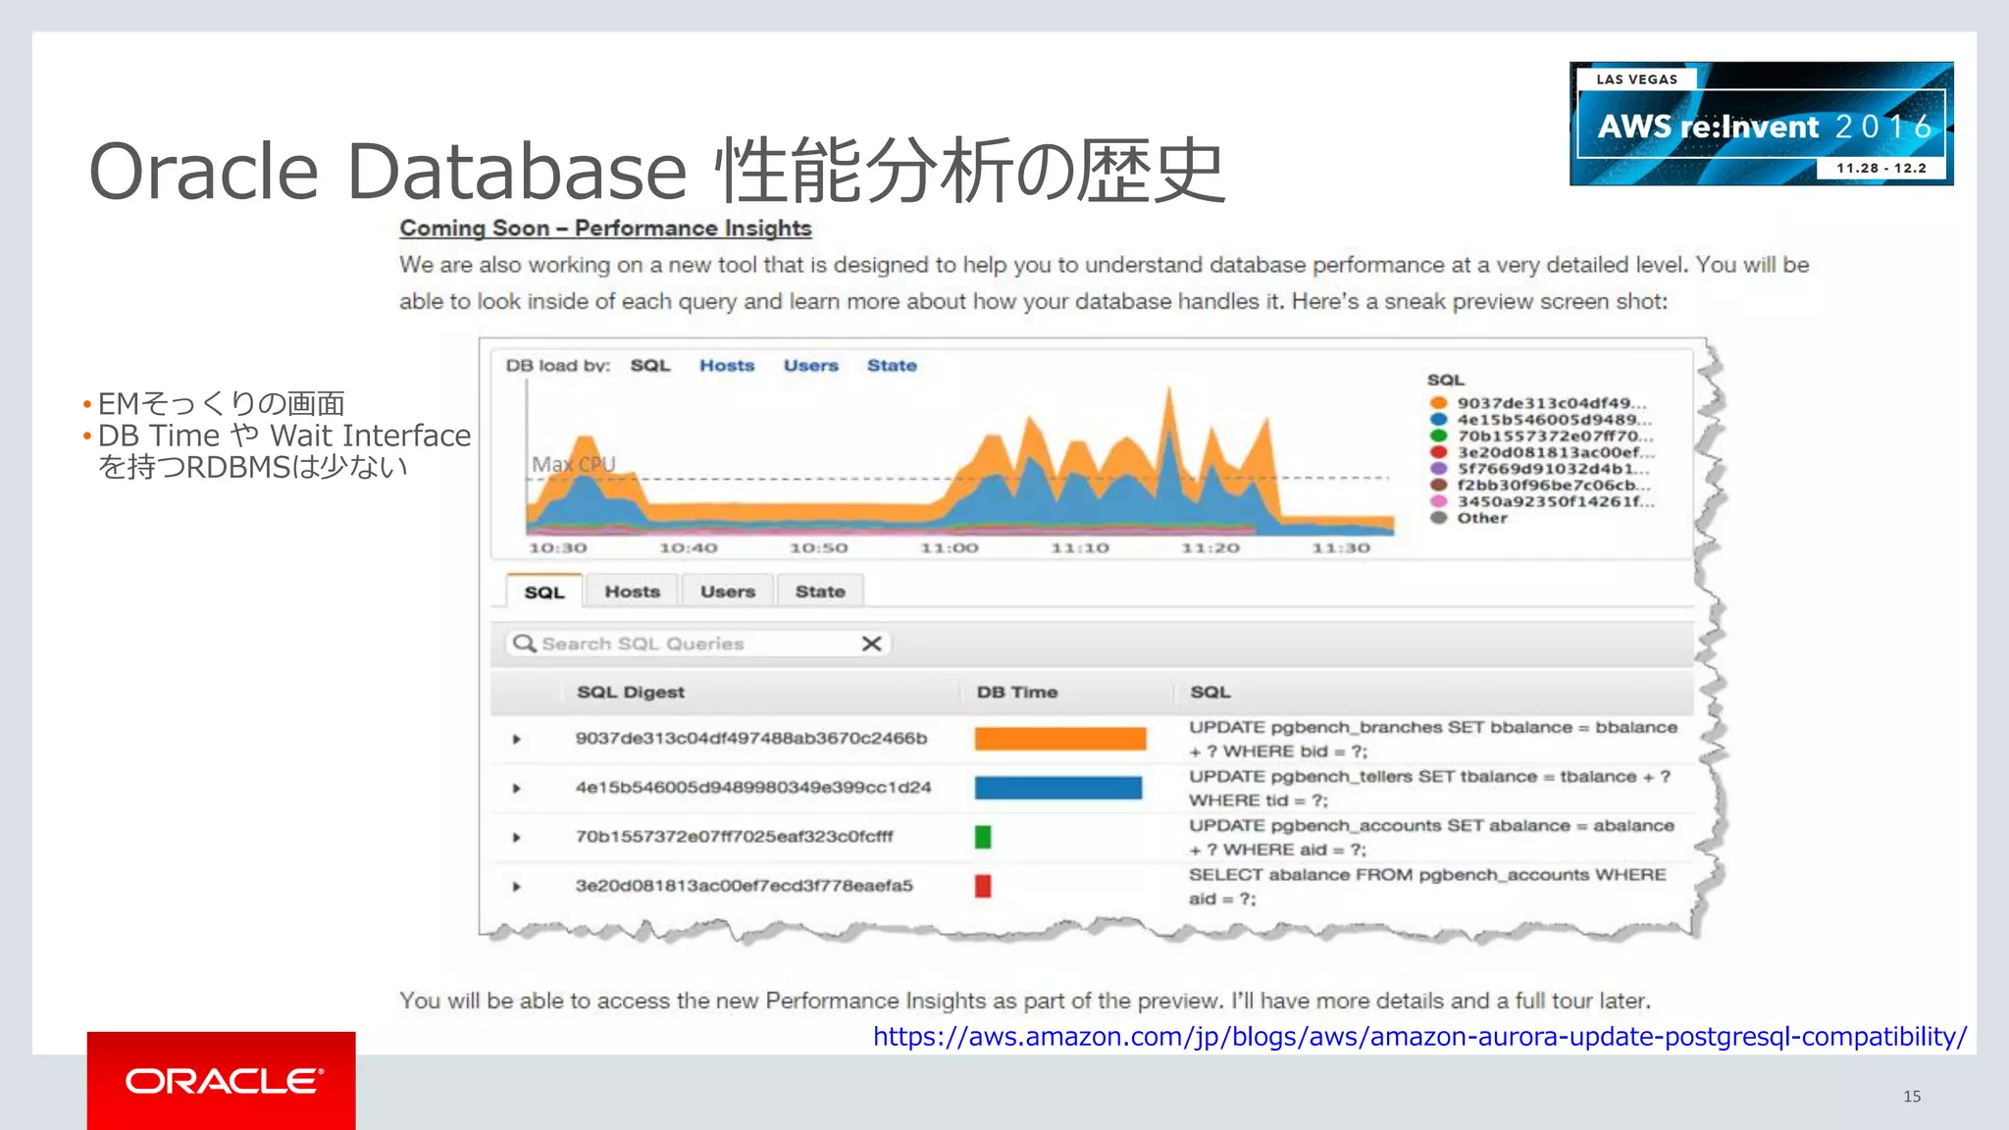Click the 10:30 time axis label
Image resolution: width=2009 pixels, height=1130 pixels.
[x=557, y=547]
